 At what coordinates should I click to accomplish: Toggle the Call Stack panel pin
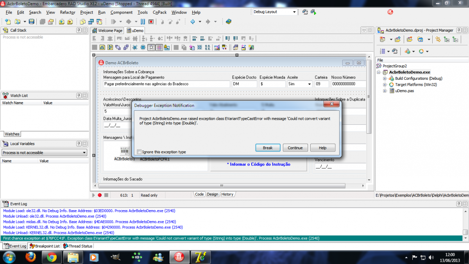point(79,30)
